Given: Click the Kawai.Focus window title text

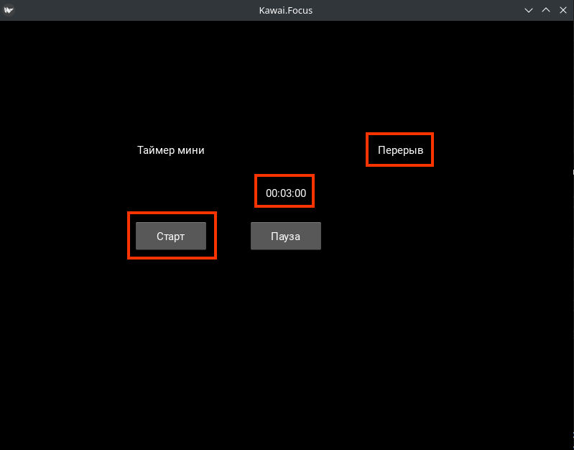Looking at the screenshot, I should click(286, 10).
